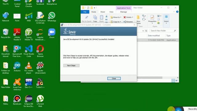
Task: Launch Google Chrome from desktop
Action: 29,3
